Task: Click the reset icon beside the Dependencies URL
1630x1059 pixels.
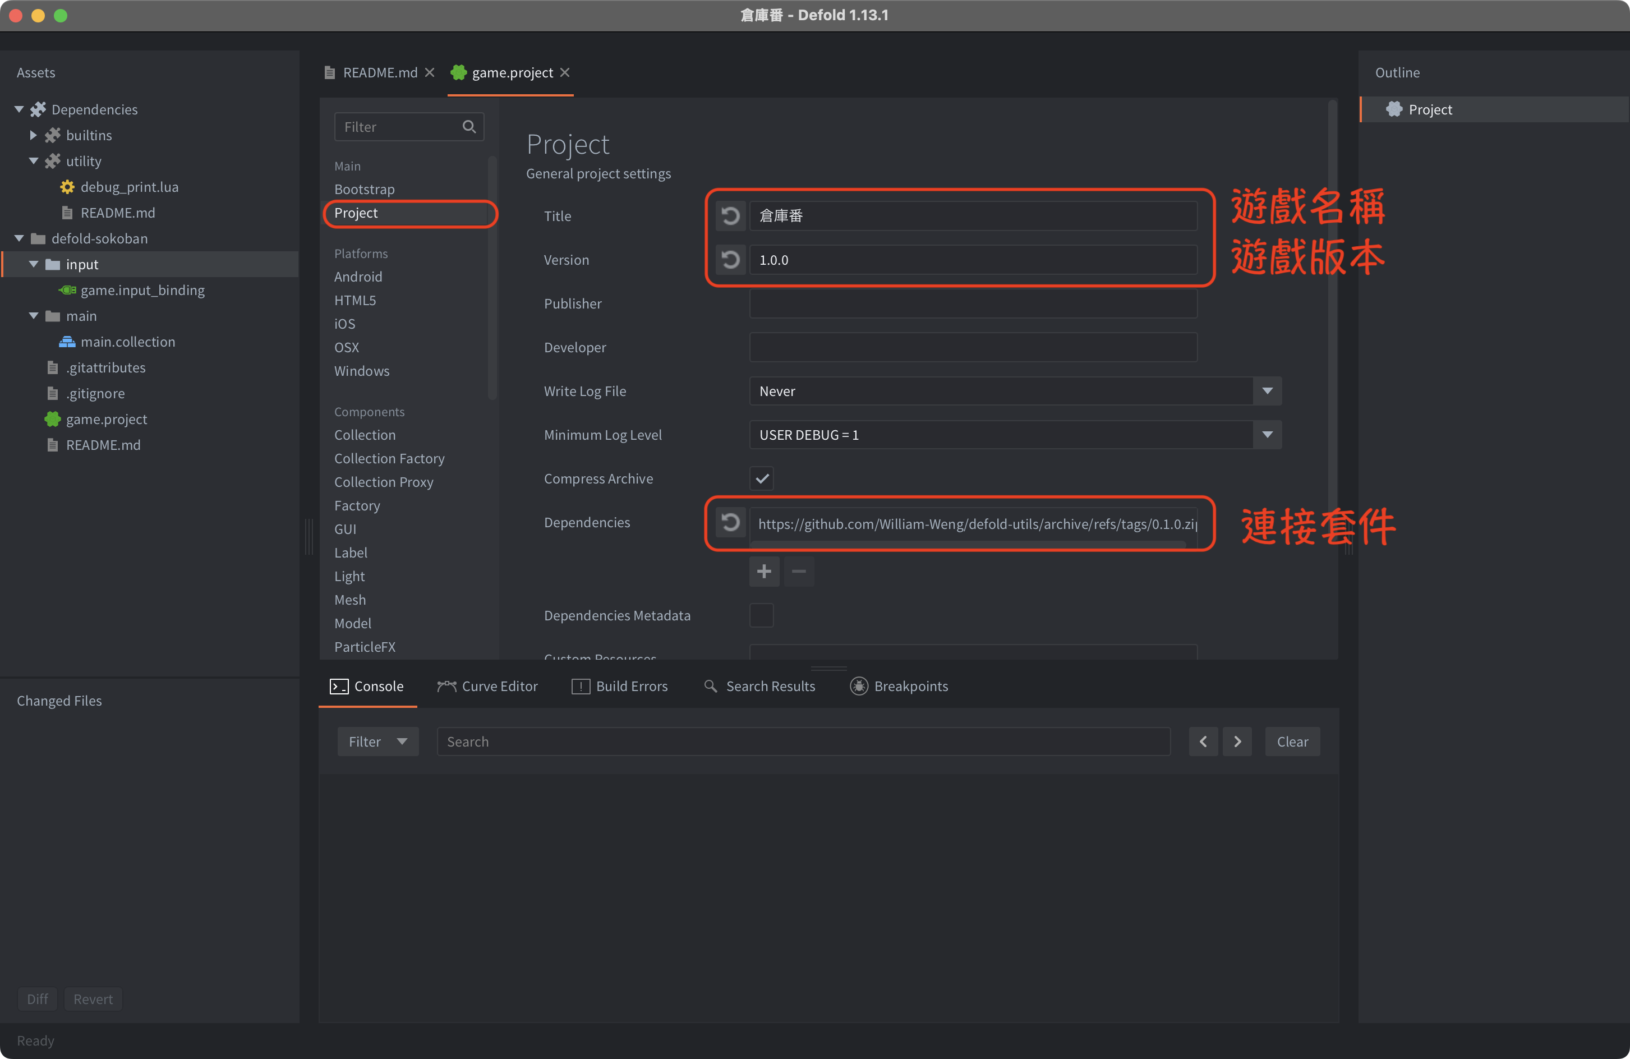Action: (730, 523)
